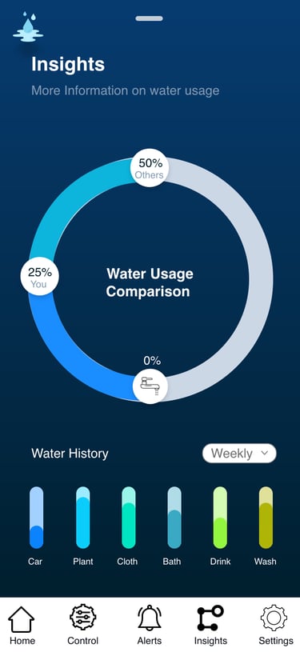Open the Weekly period dropdown

pos(239,454)
